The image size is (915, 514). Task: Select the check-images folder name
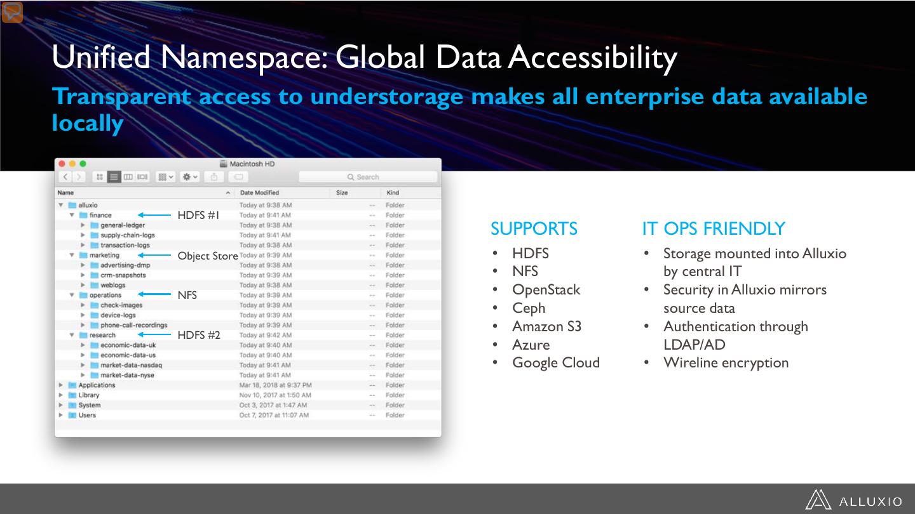[x=121, y=305]
